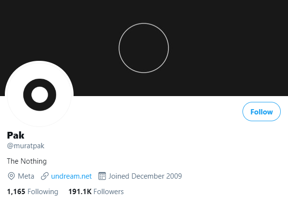
Task: View the 191.1K Followers list
Action: tap(96, 192)
